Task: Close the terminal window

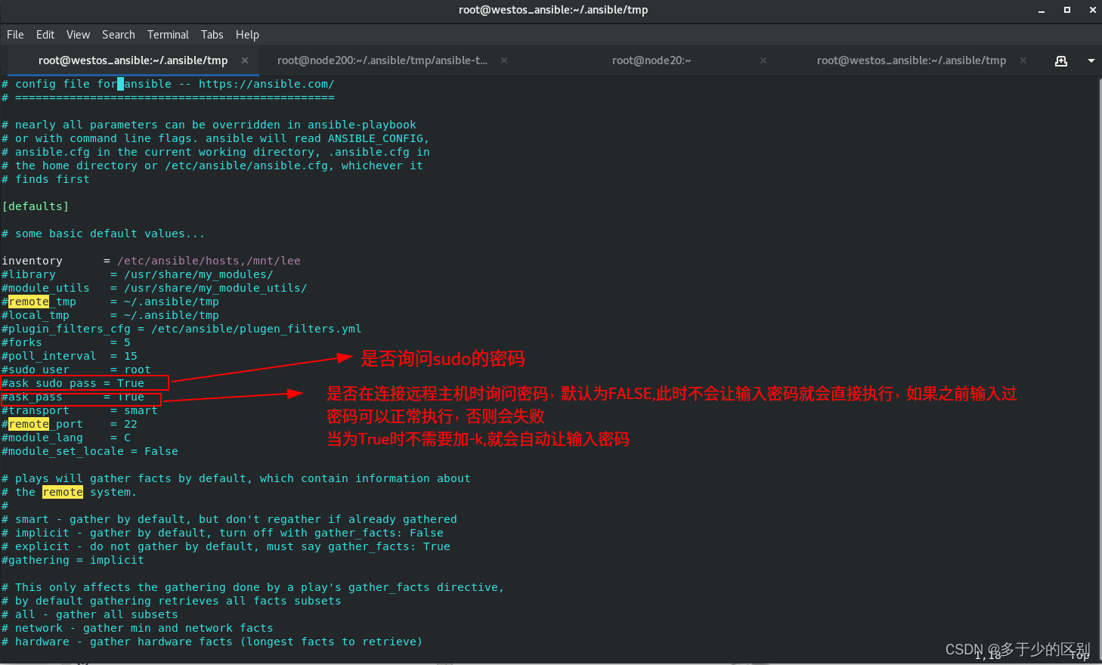Action: click(x=1093, y=10)
